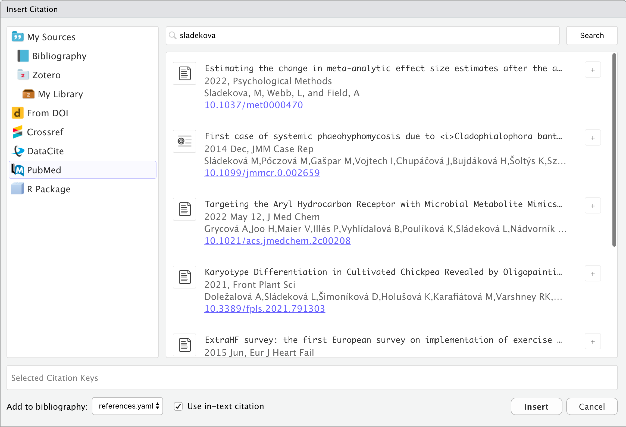The width and height of the screenshot is (626, 427).
Task: Click the Bibliography book icon
Action: pyautogui.click(x=23, y=56)
